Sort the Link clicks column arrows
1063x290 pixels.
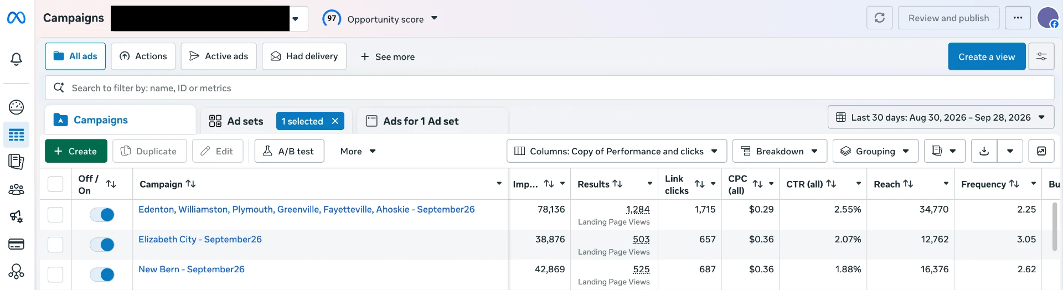[700, 184]
